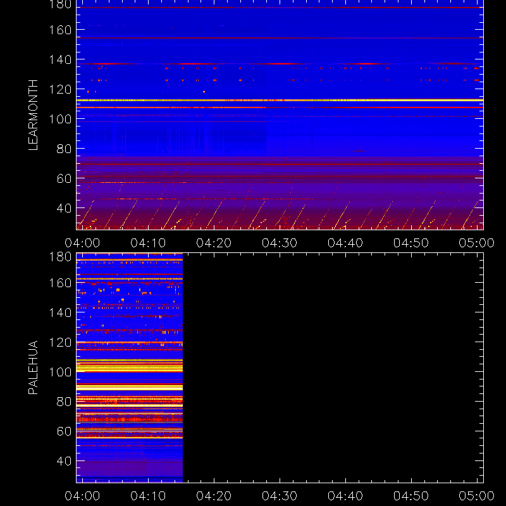Click the 04:50 time label of the LEARMONTH plot
Image resolution: width=506 pixels, height=506 pixels.
[x=411, y=243]
